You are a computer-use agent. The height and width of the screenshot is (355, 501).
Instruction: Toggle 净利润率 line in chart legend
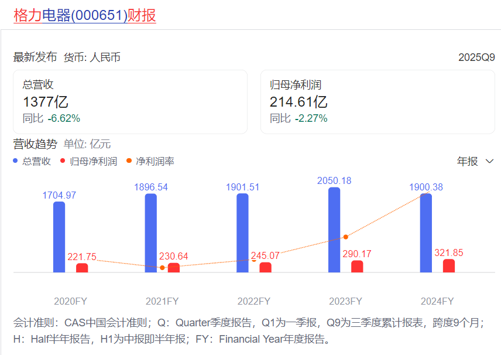[x=155, y=161]
